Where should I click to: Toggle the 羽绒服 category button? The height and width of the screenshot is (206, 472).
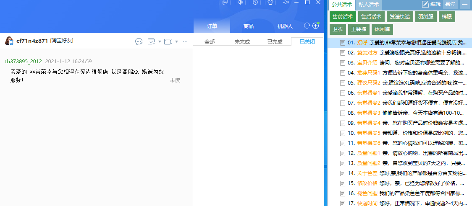coord(426,17)
